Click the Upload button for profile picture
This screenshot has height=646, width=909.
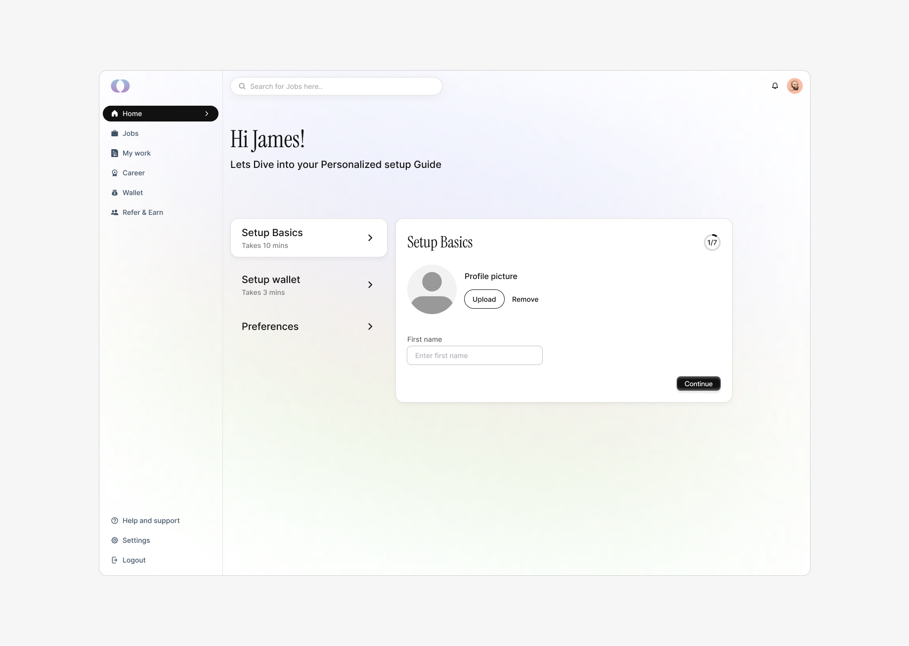tap(484, 299)
